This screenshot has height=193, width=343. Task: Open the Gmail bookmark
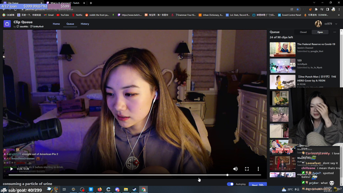pyautogui.click(x=49, y=15)
